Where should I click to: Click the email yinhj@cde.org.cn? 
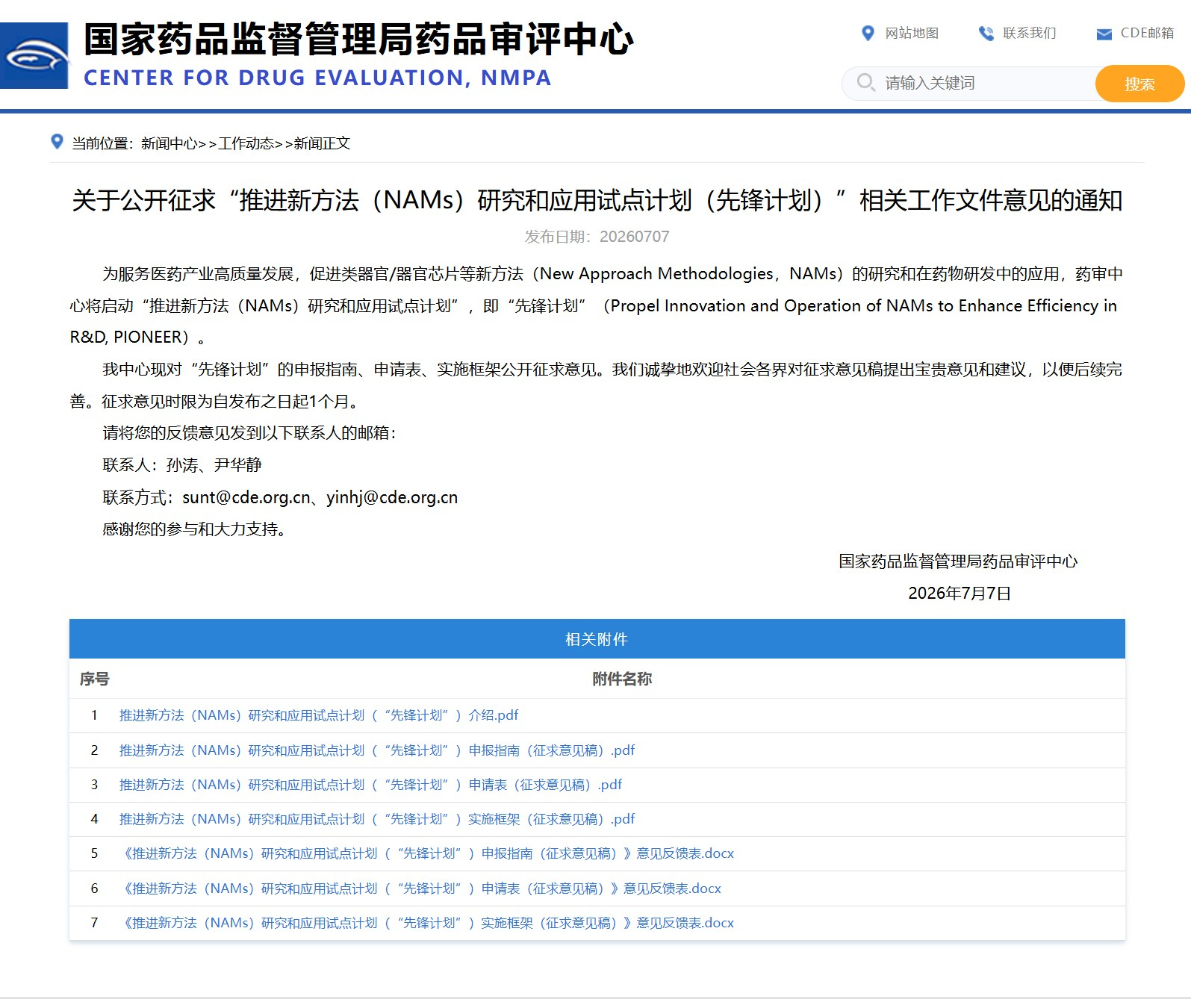(x=392, y=497)
